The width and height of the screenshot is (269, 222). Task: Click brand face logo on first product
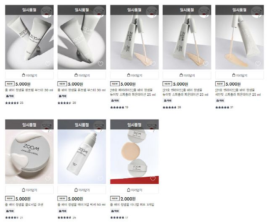pyautogui.click(x=47, y=11)
